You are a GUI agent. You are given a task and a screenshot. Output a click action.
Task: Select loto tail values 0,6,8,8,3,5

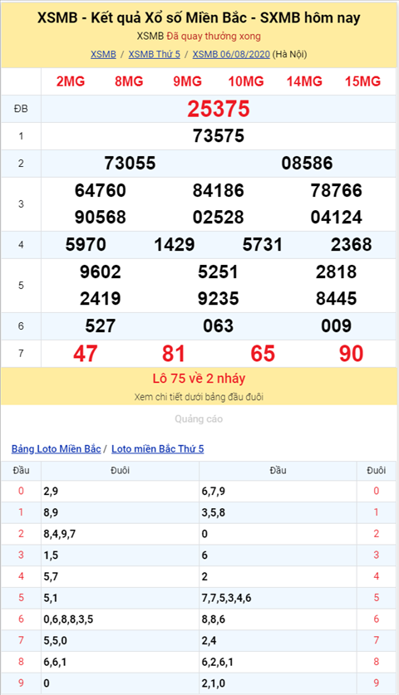(68, 619)
